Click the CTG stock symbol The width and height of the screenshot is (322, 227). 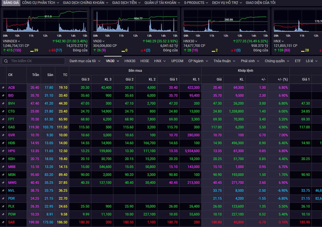11,111
